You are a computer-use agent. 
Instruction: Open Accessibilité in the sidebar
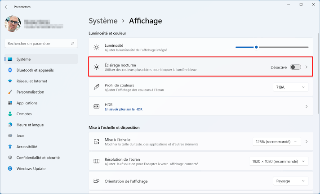point(27,146)
